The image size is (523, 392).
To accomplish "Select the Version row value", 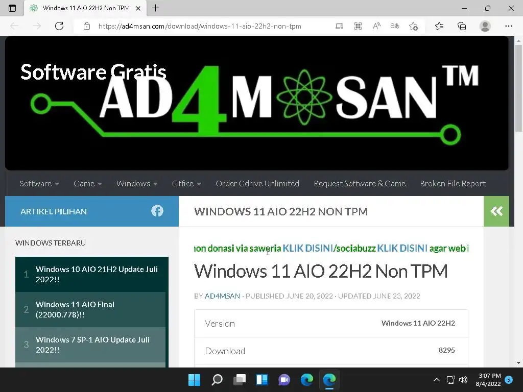I will pos(418,323).
